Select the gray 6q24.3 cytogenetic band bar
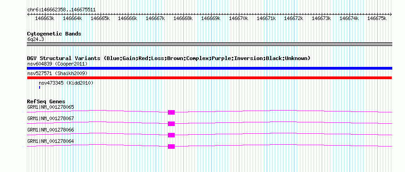The width and height of the screenshot is (405, 172). coord(209,44)
